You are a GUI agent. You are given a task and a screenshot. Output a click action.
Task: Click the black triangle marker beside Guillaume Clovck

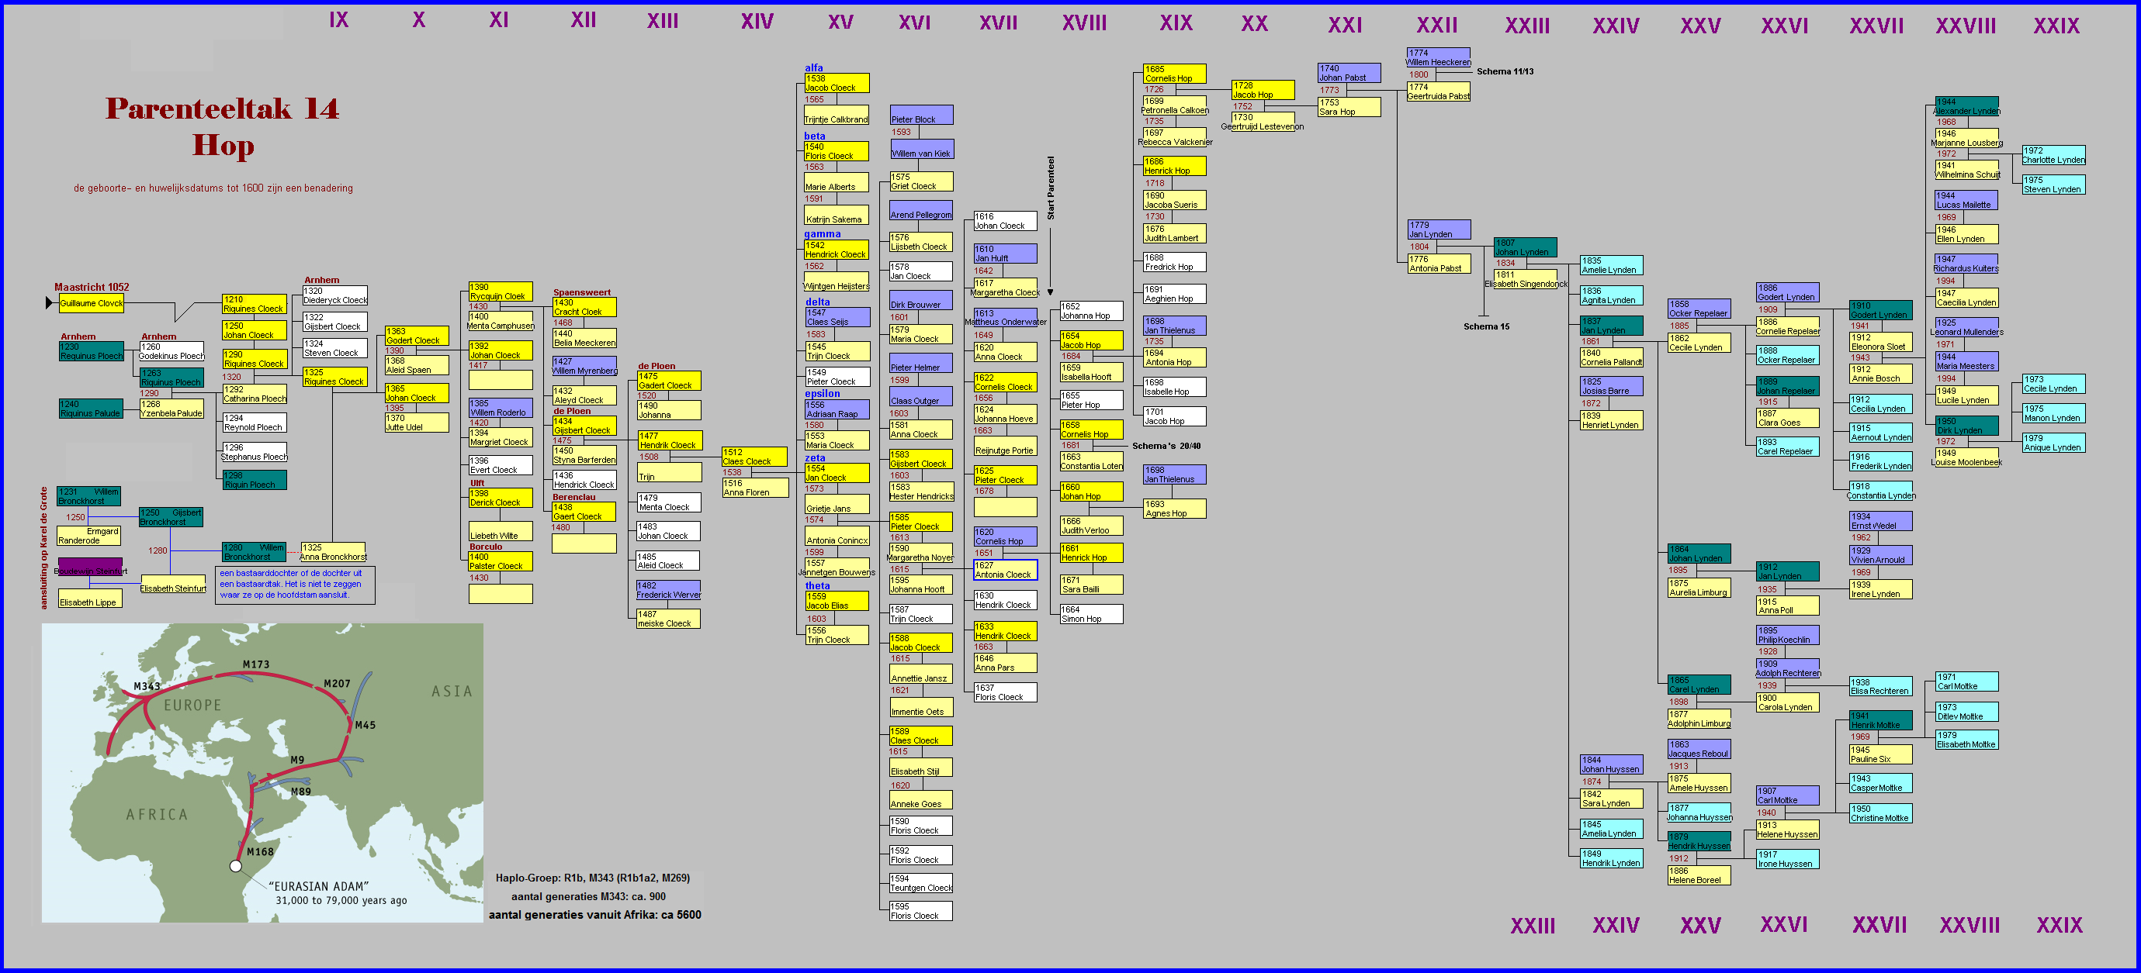tap(50, 303)
